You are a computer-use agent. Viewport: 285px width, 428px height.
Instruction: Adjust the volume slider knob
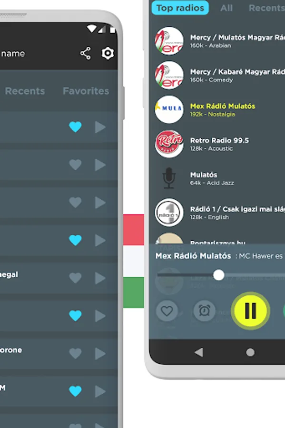[218, 275]
